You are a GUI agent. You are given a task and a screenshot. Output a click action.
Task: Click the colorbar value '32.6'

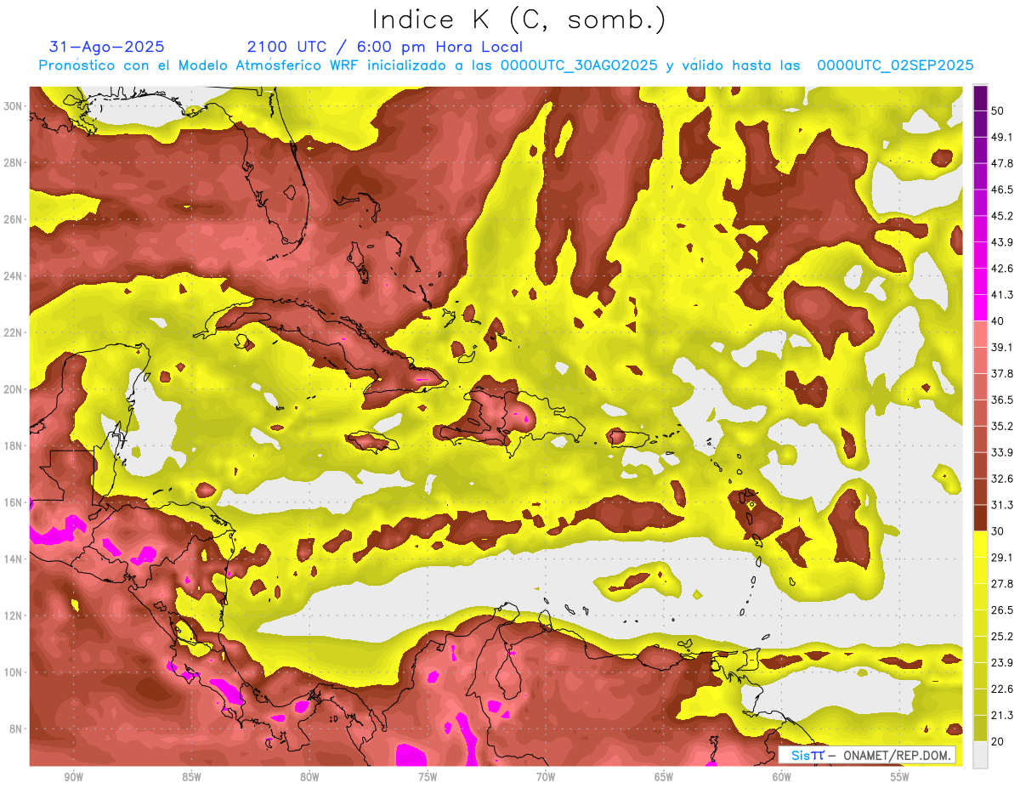[x=1002, y=479]
